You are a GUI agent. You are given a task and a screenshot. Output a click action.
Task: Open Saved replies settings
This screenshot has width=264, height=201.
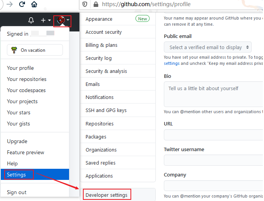pyautogui.click(x=118, y=163)
